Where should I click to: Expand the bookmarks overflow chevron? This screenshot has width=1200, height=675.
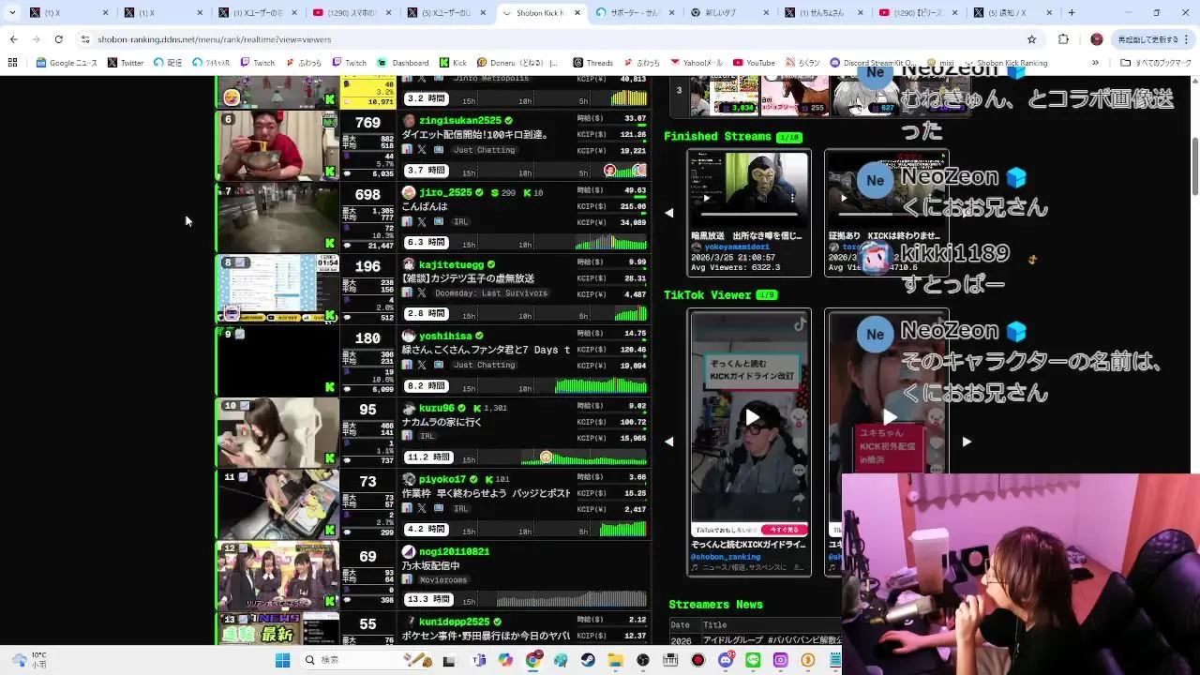pyautogui.click(x=1095, y=63)
